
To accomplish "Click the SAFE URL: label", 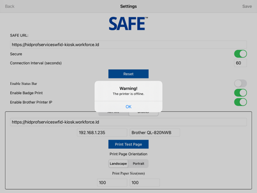I will click(x=19, y=35).
